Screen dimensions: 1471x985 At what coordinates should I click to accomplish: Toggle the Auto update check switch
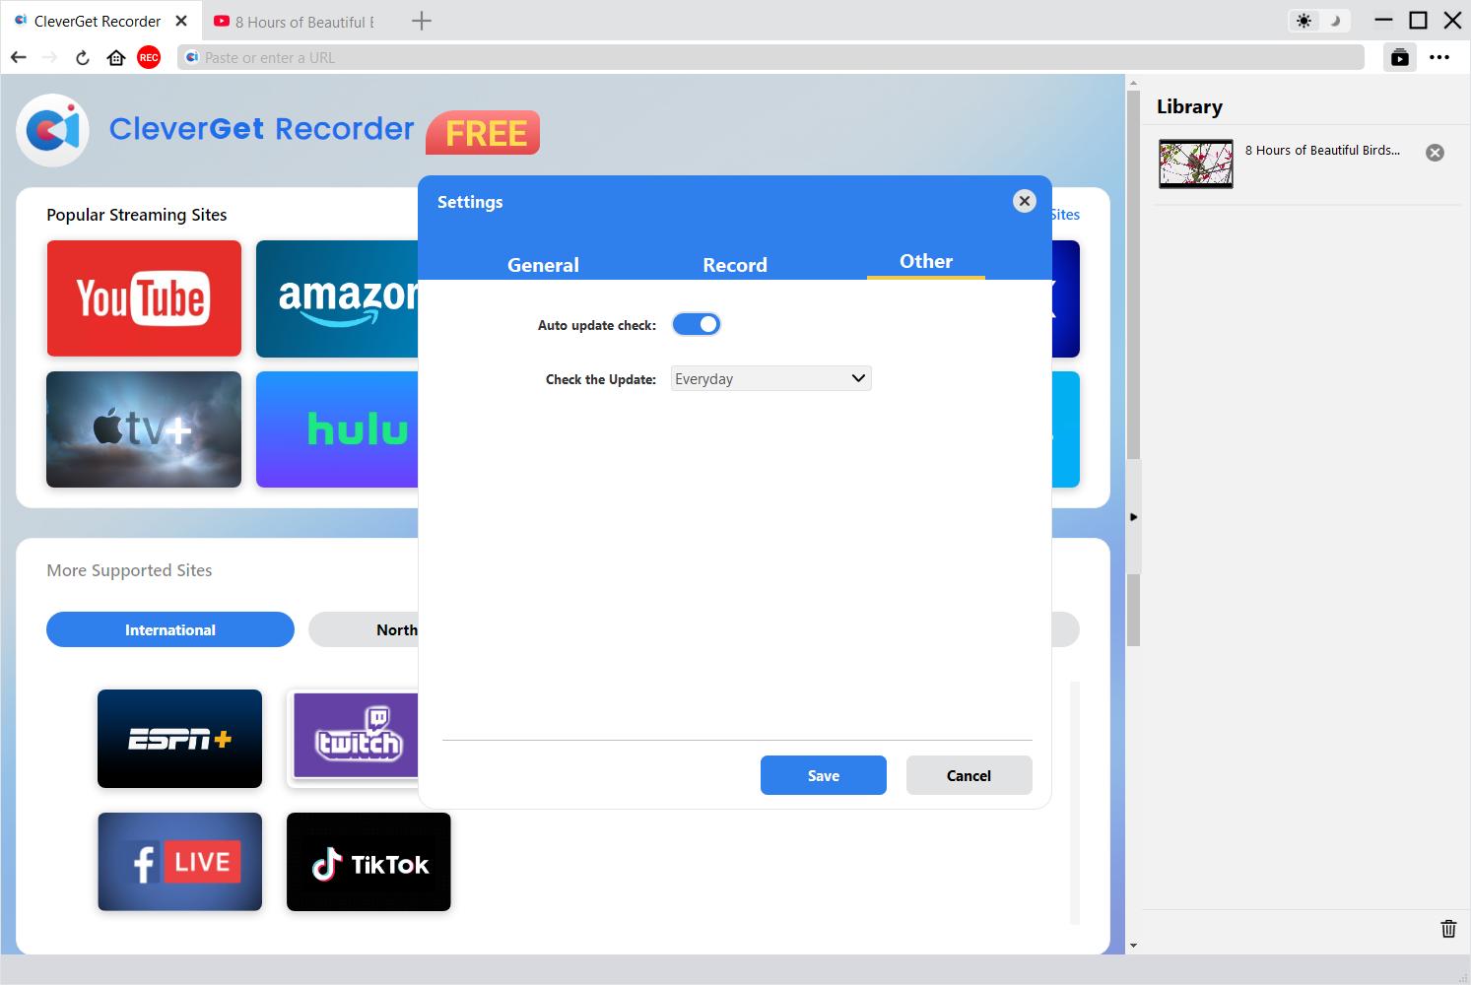697,324
